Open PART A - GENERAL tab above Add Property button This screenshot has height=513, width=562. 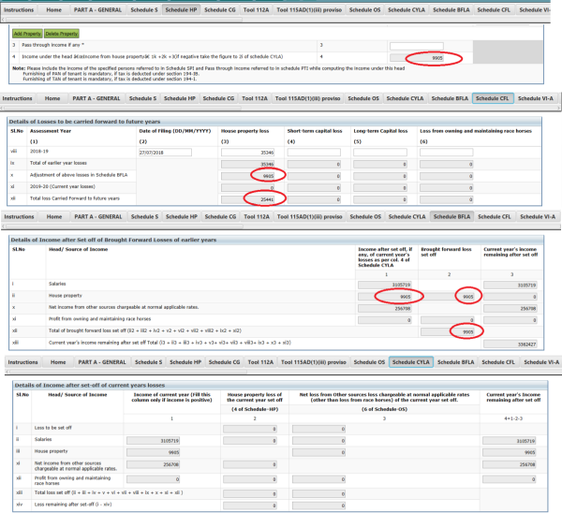(x=97, y=10)
